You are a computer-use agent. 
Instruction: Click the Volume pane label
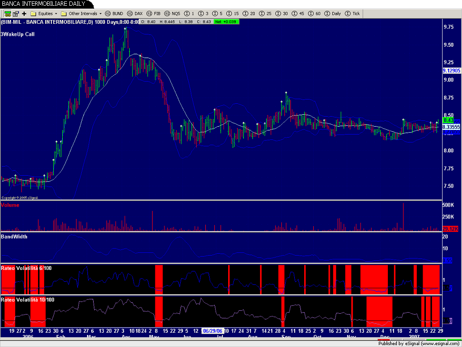click(x=10, y=205)
